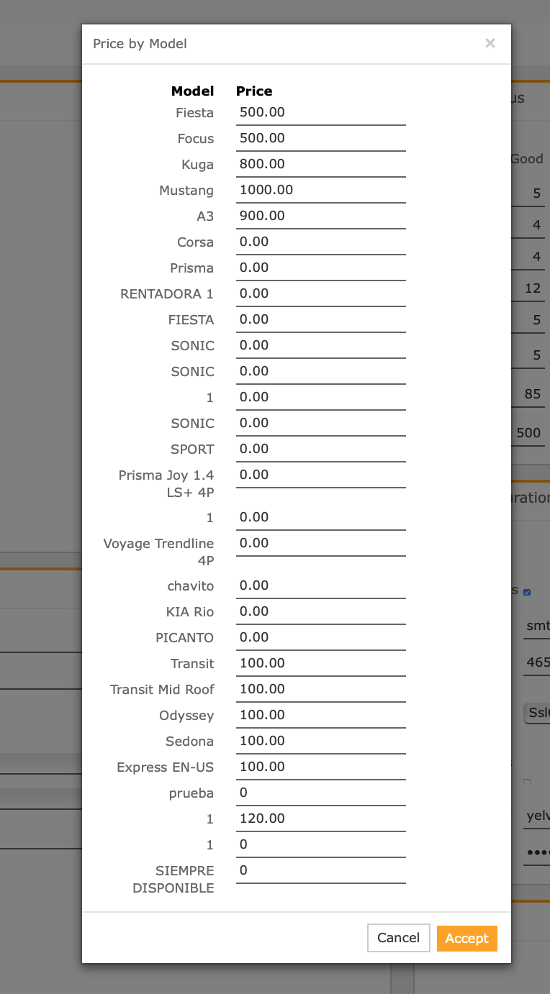Select the PICANTO price input
This screenshot has width=550, height=994.
coord(321,637)
